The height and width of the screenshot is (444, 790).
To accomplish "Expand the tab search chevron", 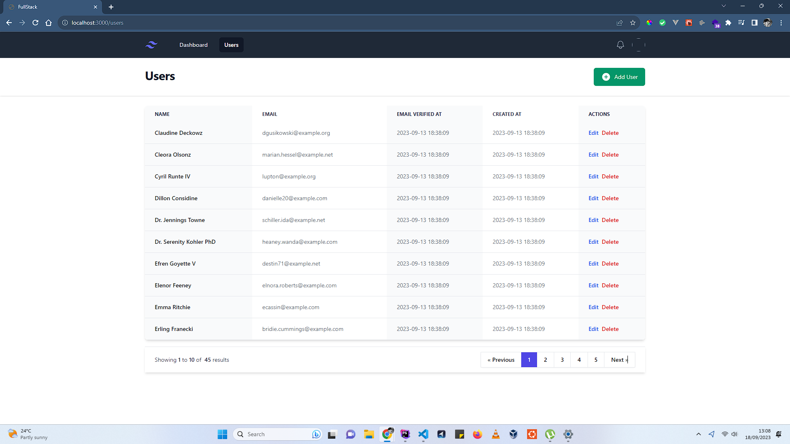I will tap(724, 6).
